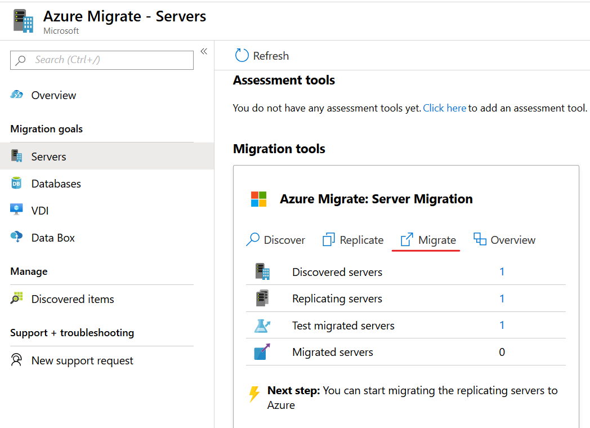Image resolution: width=590 pixels, height=428 pixels.
Task: Click the Migrated servers row icon
Action: [x=262, y=351]
